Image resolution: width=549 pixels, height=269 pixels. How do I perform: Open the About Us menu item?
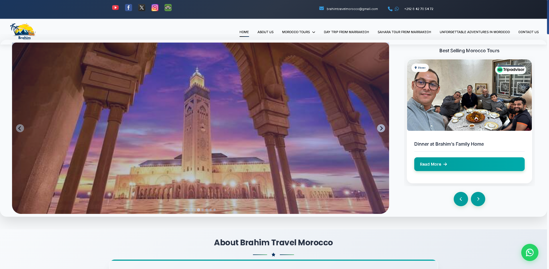(265, 32)
